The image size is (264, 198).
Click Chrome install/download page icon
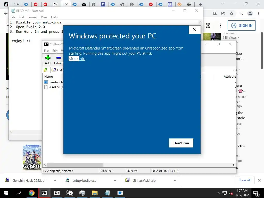click(215, 13)
